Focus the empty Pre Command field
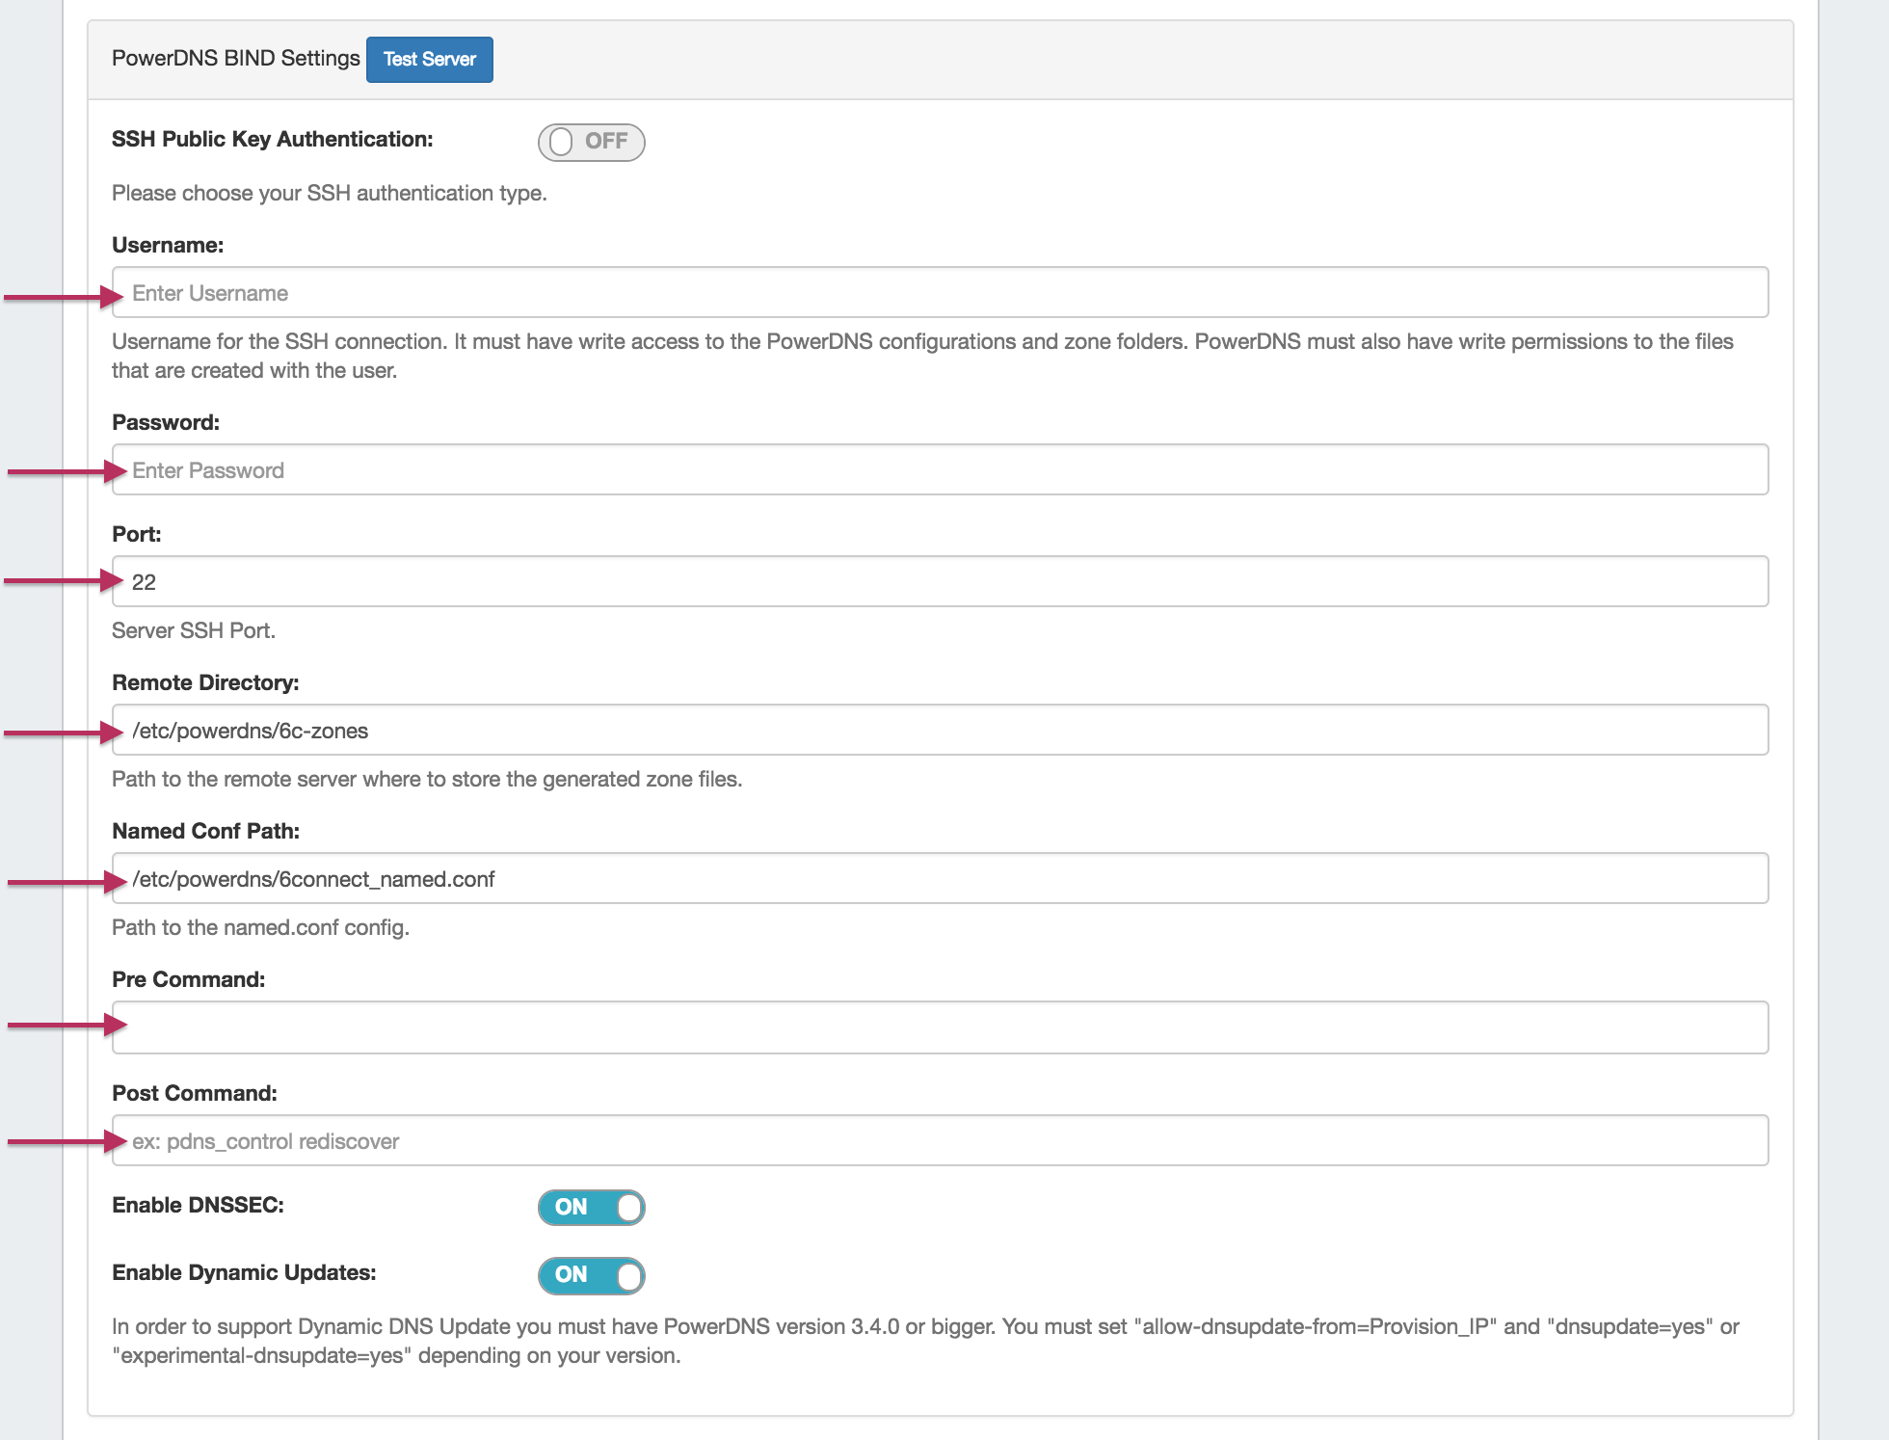This screenshot has width=1889, height=1440. tap(940, 1027)
